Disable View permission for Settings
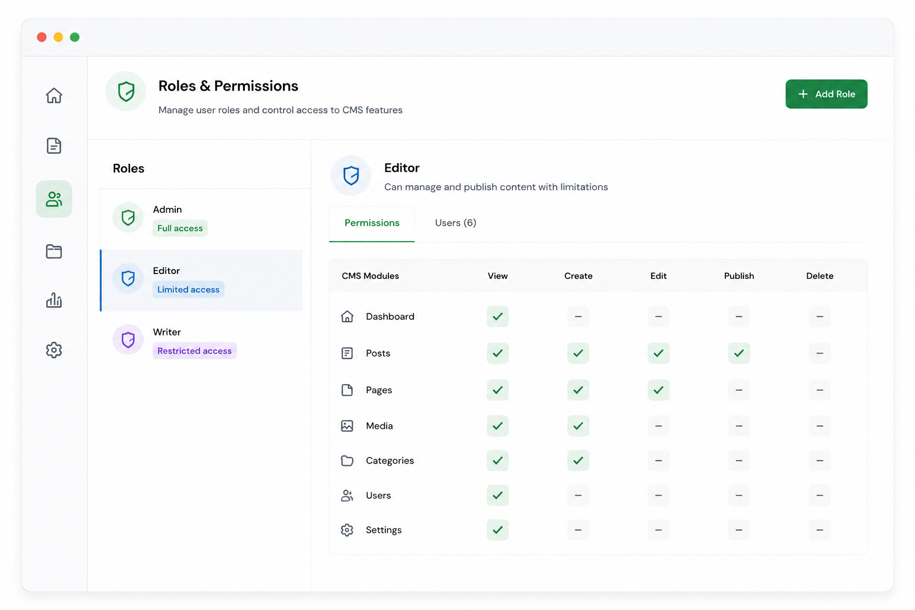This screenshot has width=915, height=610. (497, 530)
